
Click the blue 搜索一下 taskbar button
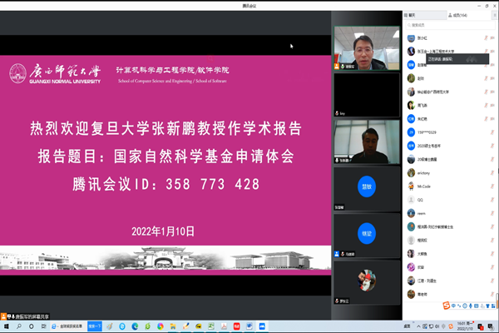click(95, 326)
